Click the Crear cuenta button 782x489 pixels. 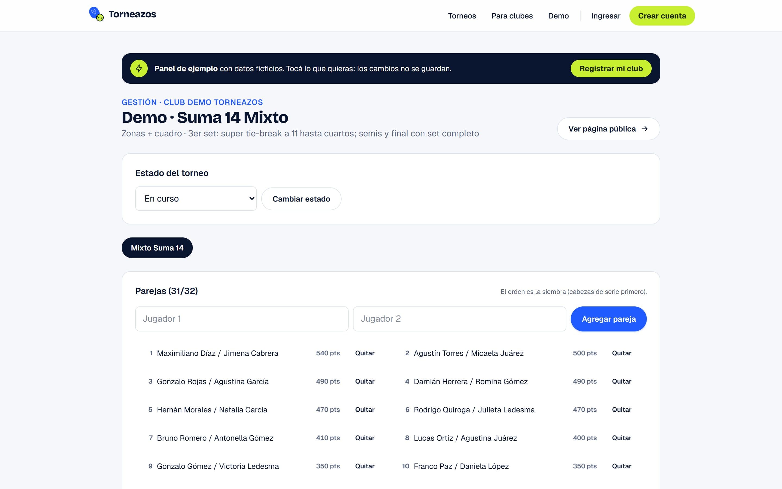pyautogui.click(x=662, y=16)
